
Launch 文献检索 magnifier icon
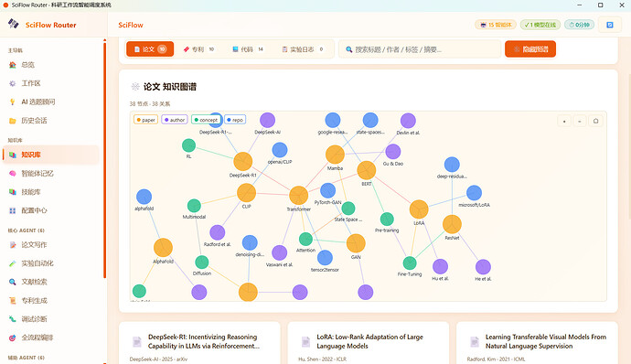click(x=13, y=282)
